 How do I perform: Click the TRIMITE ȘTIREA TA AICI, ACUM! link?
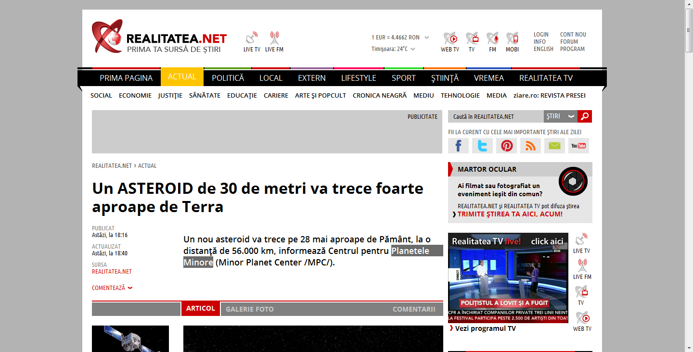coord(510,214)
